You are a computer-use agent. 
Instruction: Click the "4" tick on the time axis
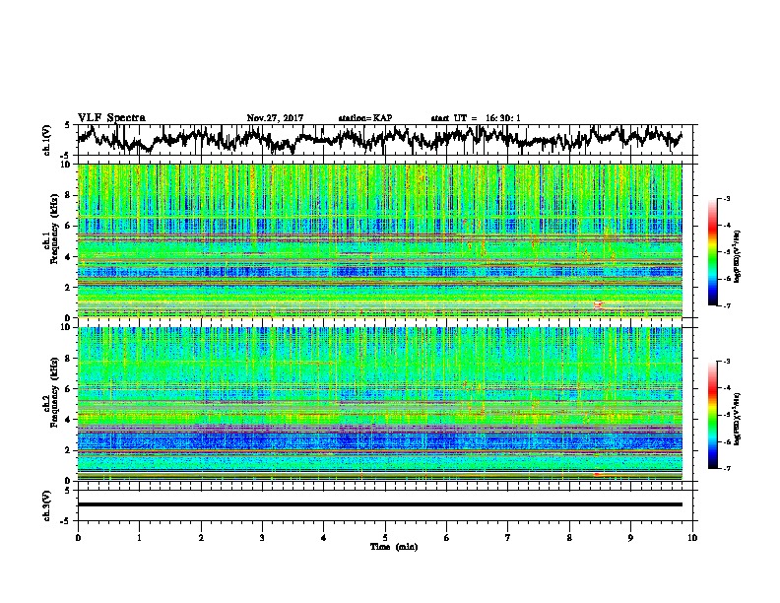[323, 537]
